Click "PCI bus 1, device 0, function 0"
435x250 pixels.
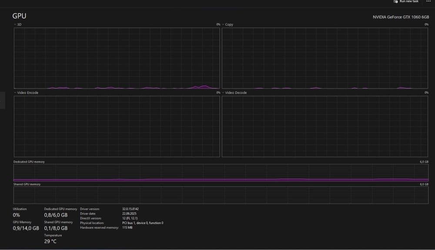(143, 223)
